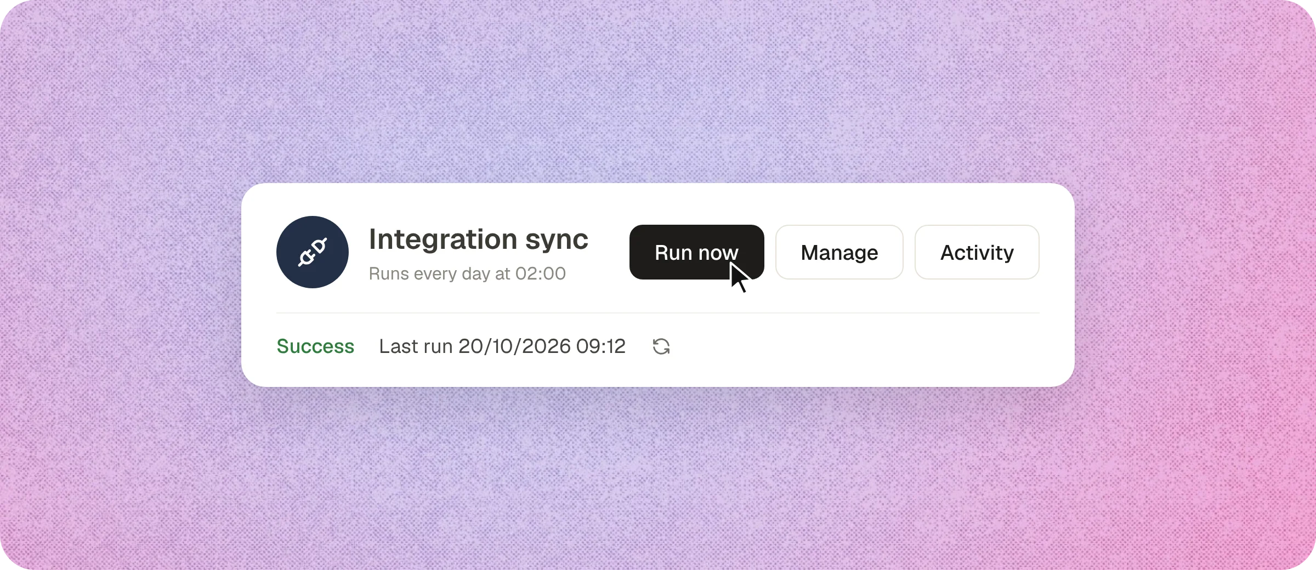Click the Run now button

point(696,252)
